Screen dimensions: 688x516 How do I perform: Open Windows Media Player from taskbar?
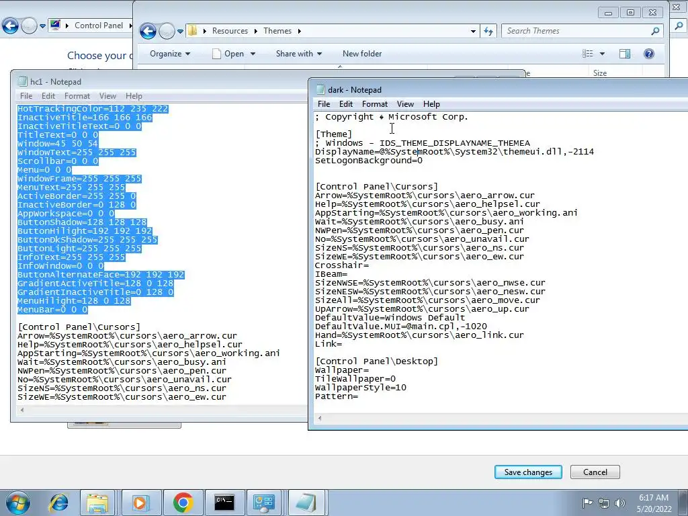pyautogui.click(x=140, y=503)
